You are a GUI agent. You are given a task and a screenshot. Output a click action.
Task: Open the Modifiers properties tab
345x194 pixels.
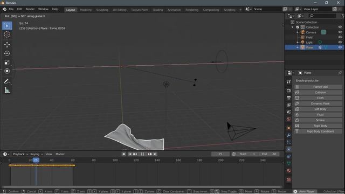(289, 135)
